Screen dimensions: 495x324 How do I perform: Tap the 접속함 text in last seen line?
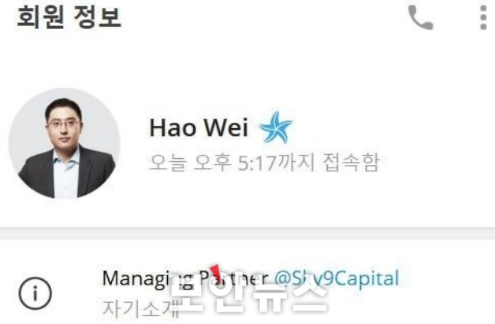(x=351, y=163)
